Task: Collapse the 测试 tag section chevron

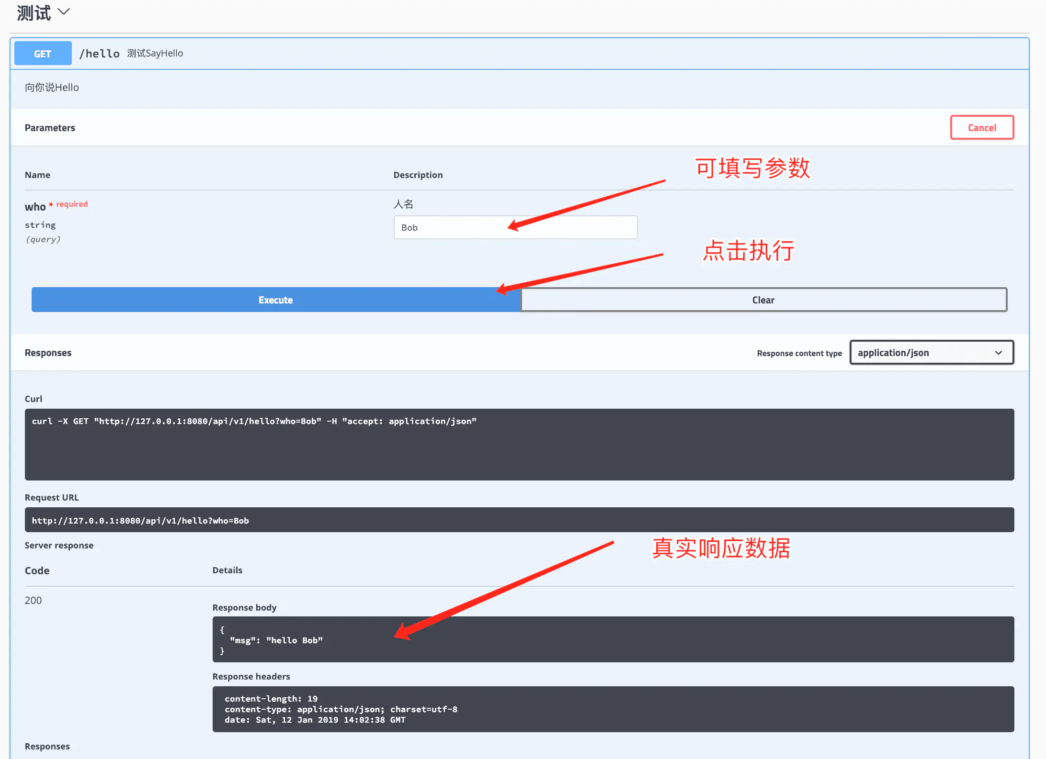Action: [x=64, y=11]
